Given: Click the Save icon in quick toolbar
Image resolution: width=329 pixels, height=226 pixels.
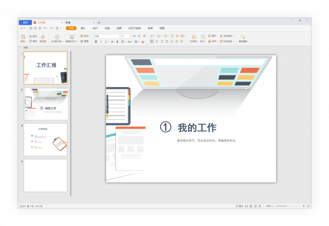Looking at the screenshot, I should point(31,28).
